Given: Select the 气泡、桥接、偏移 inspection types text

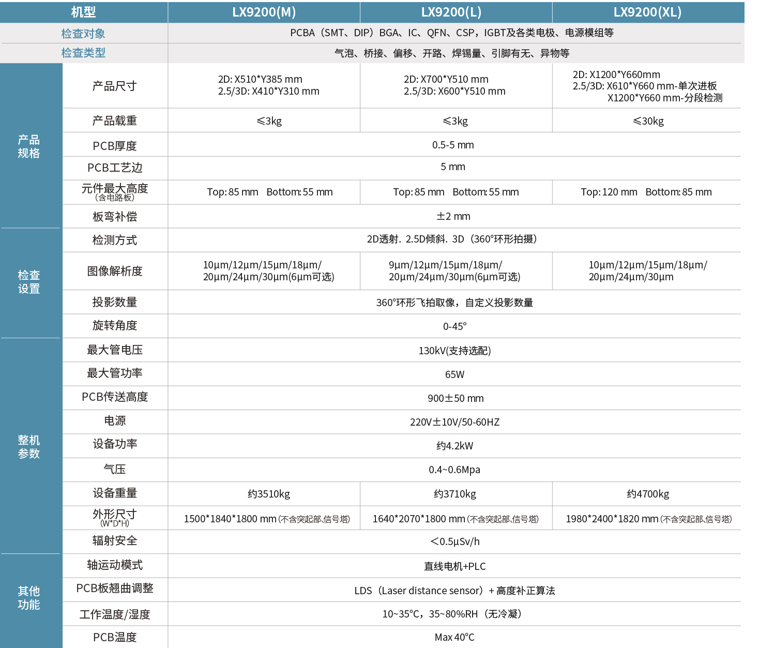Looking at the screenshot, I should pos(452,53).
